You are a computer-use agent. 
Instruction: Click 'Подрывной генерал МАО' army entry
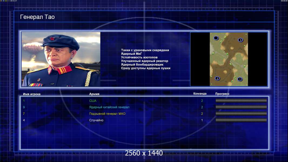click(x=107, y=114)
